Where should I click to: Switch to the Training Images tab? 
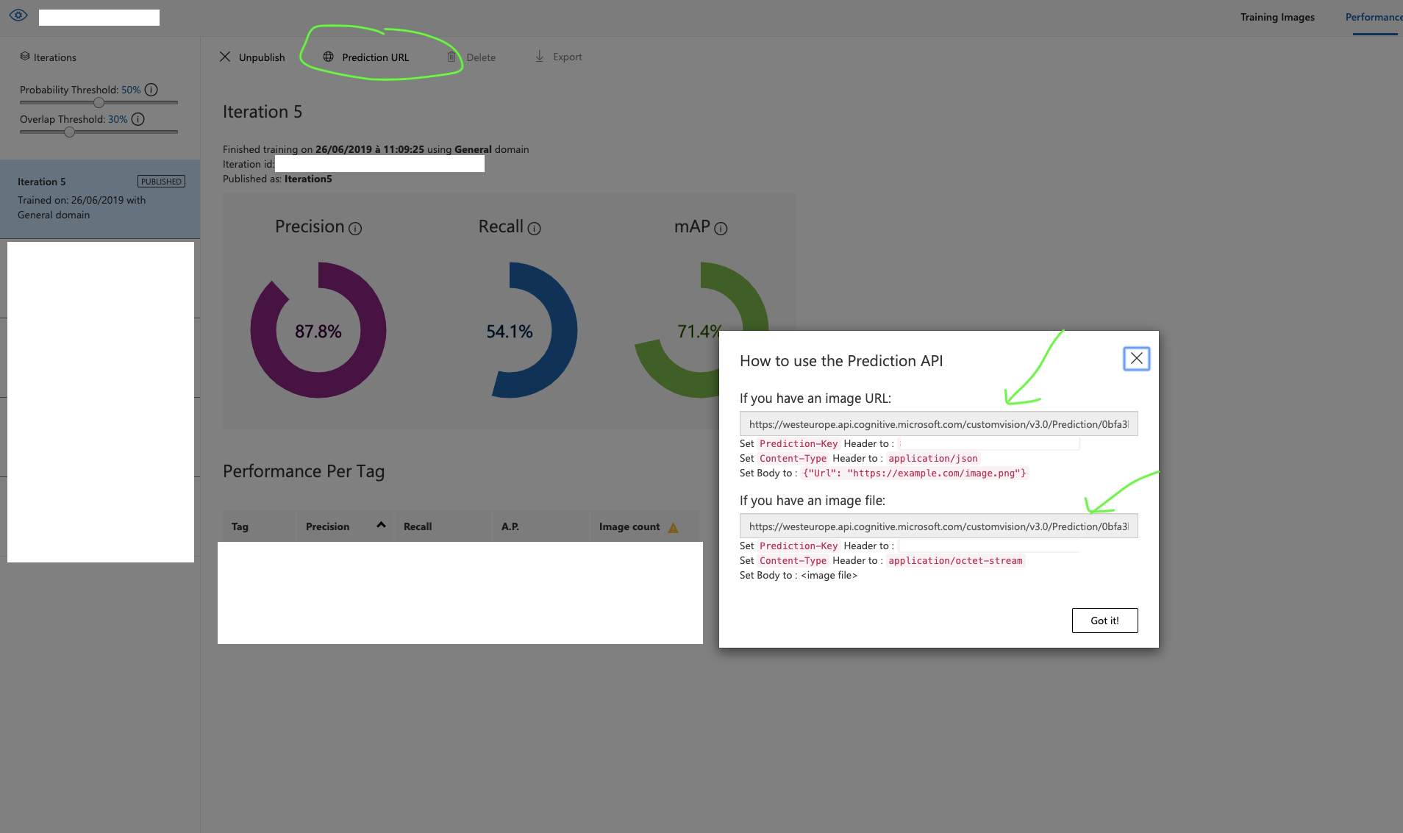(x=1277, y=17)
